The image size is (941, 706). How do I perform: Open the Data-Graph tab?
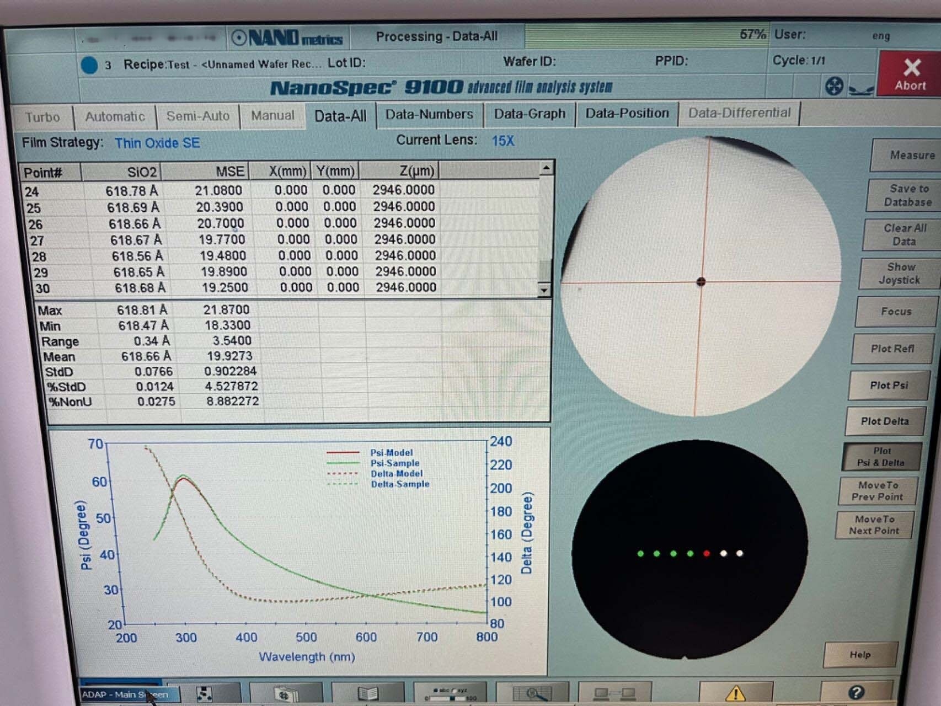click(x=530, y=114)
